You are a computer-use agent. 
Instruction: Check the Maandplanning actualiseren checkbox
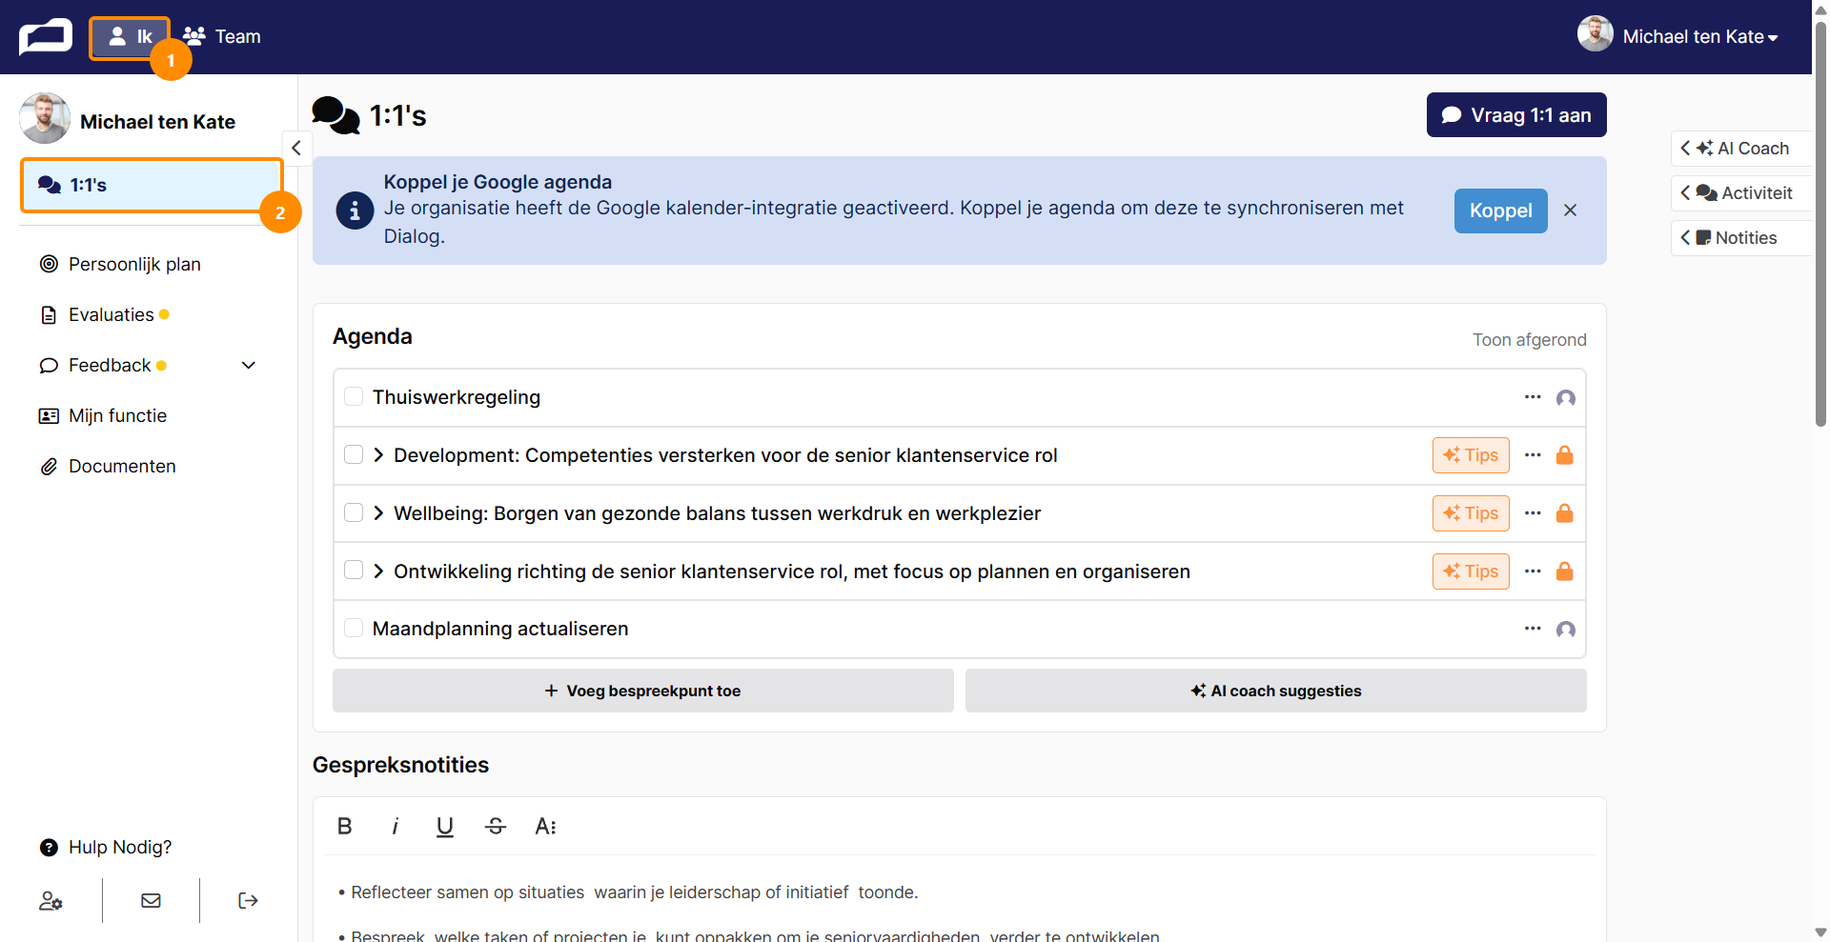pos(354,628)
